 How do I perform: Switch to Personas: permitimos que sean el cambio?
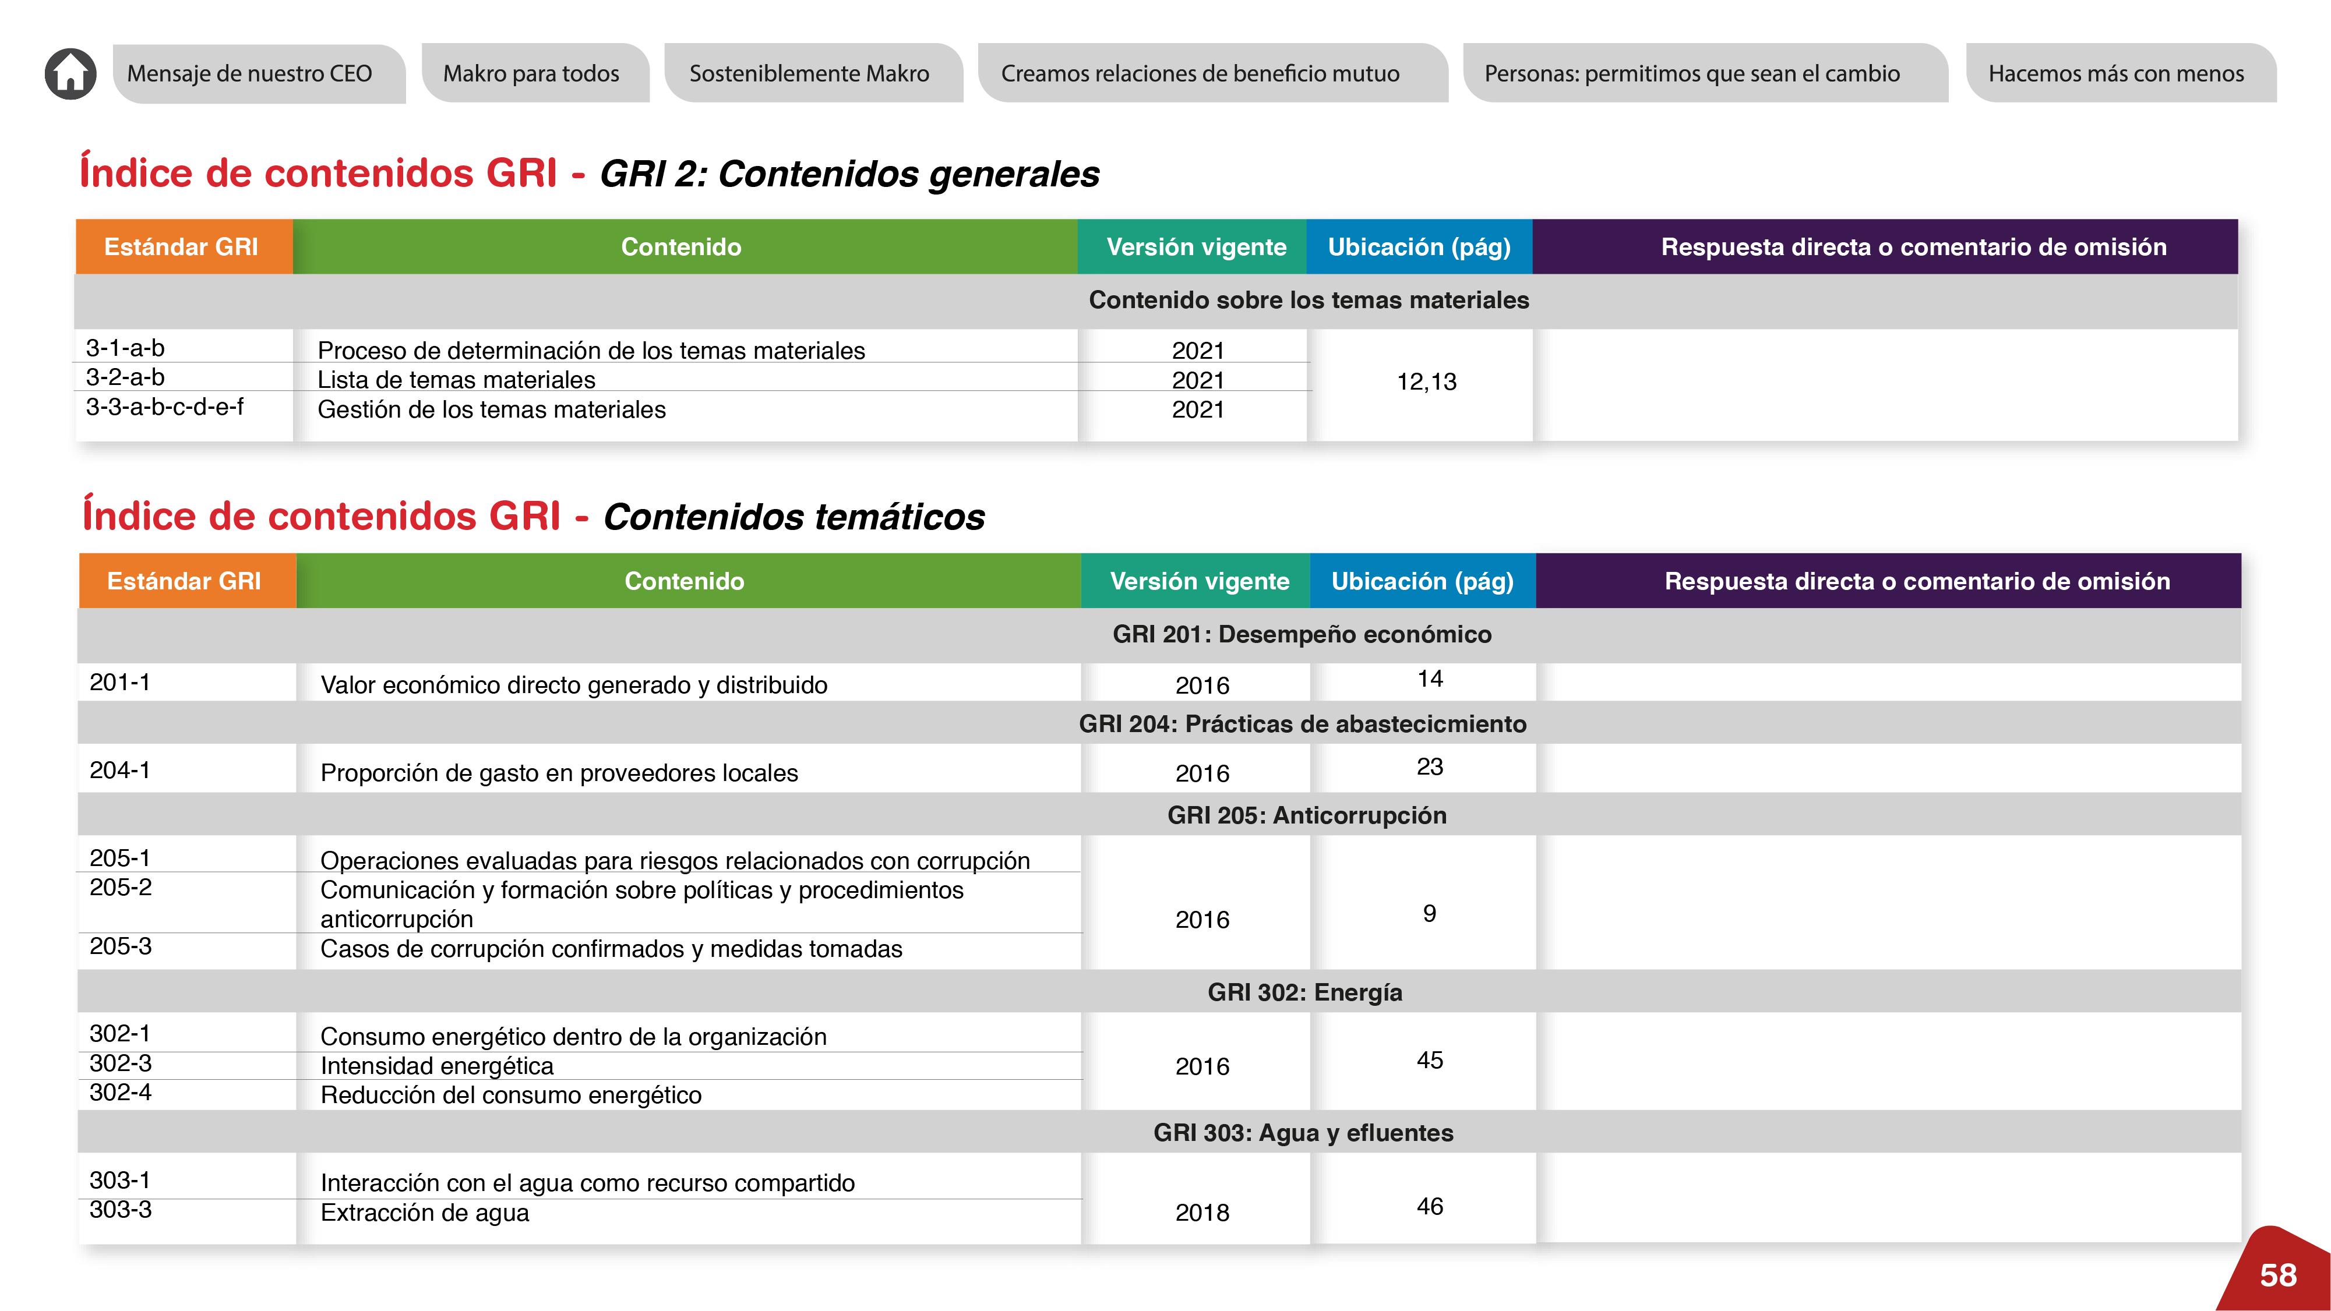[x=1692, y=73]
